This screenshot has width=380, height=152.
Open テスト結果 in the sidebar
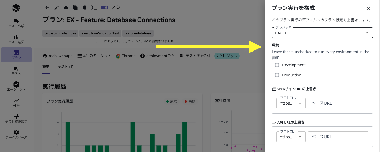[16, 39]
